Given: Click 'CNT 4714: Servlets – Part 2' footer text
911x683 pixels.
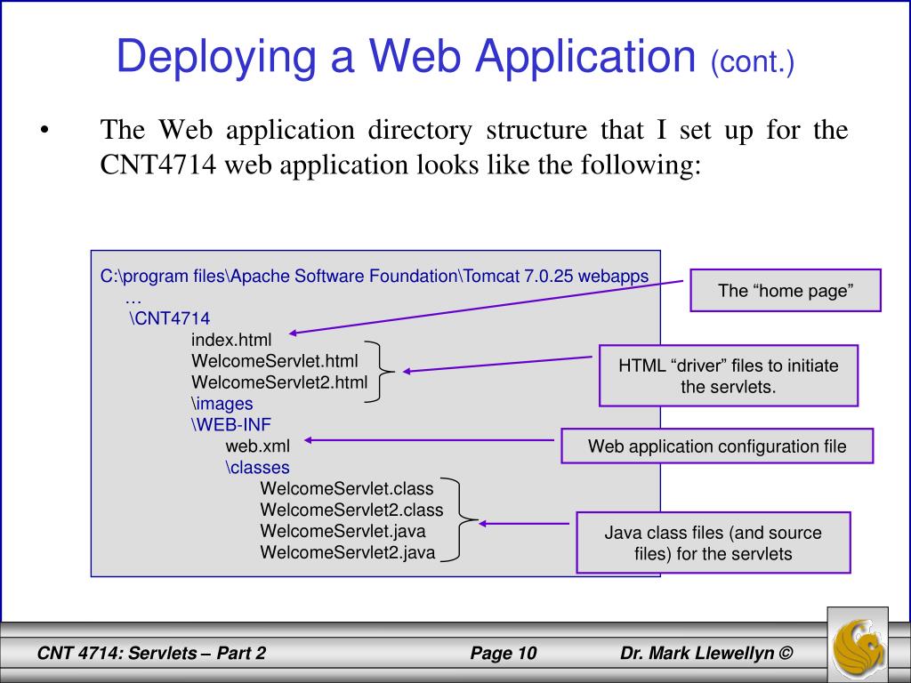Looking at the screenshot, I should click(x=151, y=654).
